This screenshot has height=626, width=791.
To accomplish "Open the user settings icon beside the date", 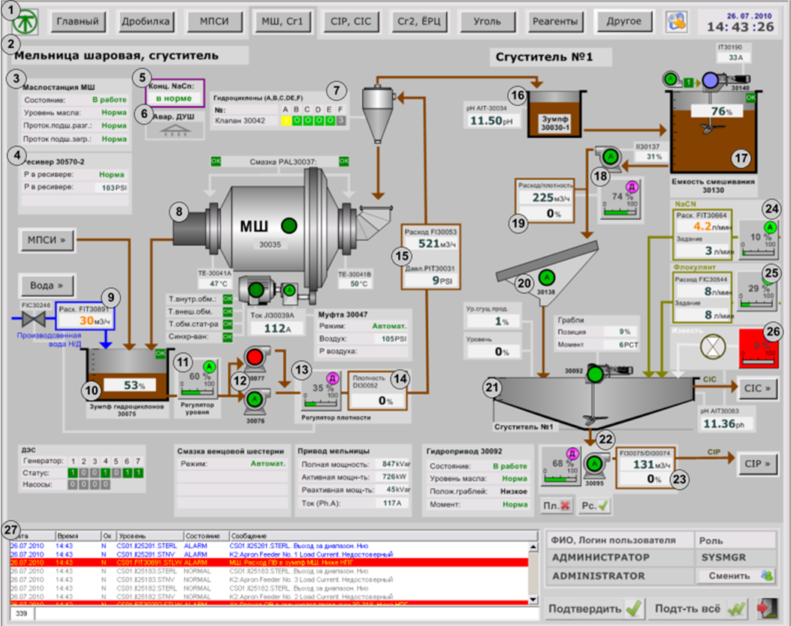I will (x=677, y=22).
